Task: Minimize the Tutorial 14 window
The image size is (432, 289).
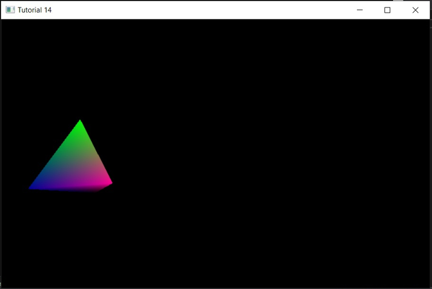Action: 360,10
